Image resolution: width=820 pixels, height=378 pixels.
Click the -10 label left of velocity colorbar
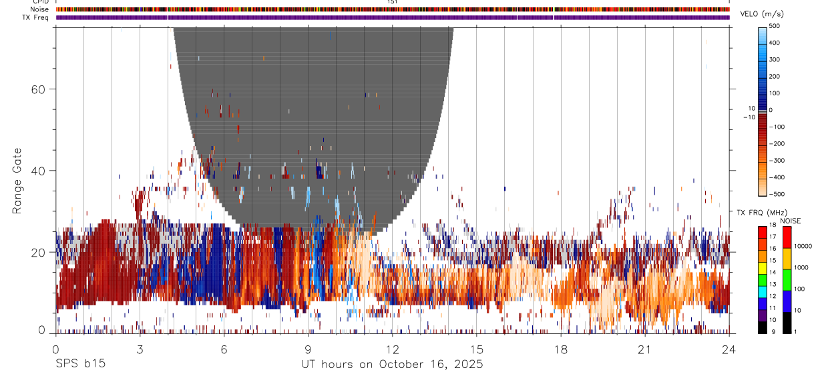click(x=748, y=117)
